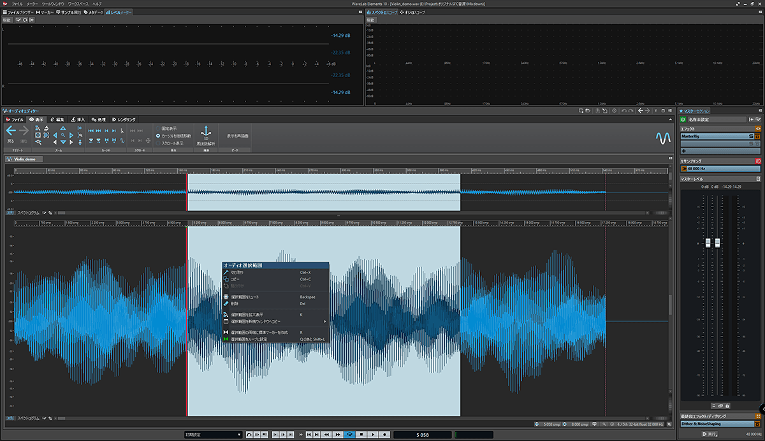Click the 名称未設定 preset name field
Screen dimensions: 765x441
point(717,119)
